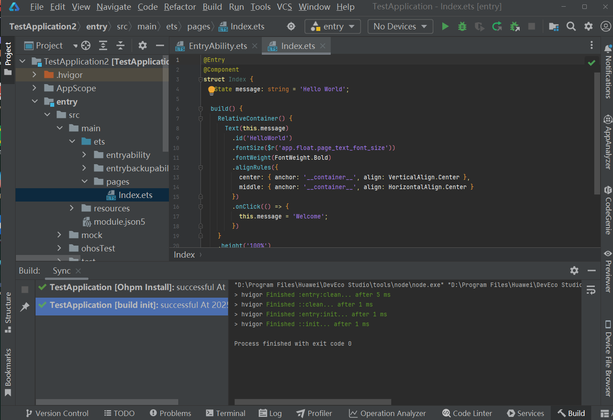Open the No Devices selector dropdown
This screenshot has width=613, height=420.
pos(401,26)
